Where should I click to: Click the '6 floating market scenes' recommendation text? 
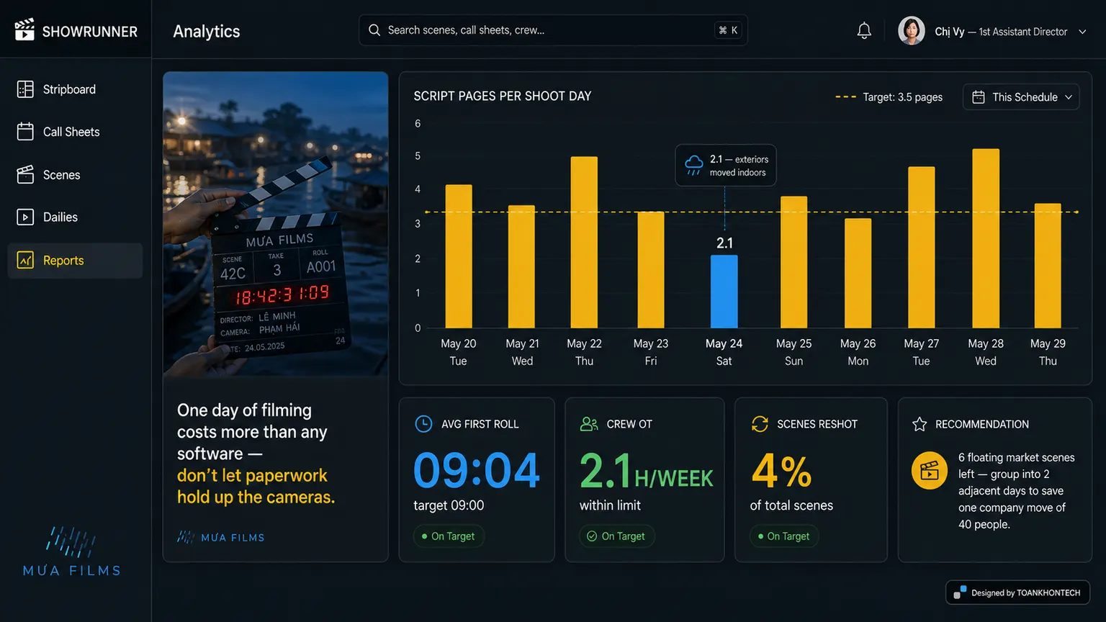click(1016, 491)
